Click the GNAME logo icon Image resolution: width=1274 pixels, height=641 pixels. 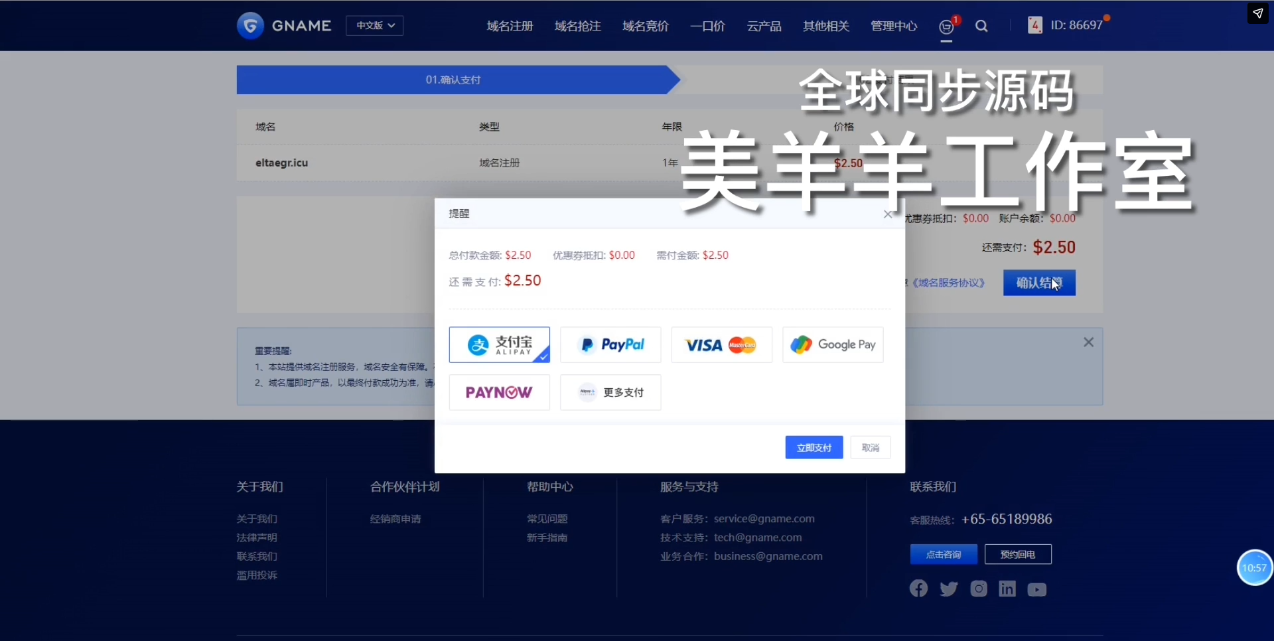(x=250, y=26)
